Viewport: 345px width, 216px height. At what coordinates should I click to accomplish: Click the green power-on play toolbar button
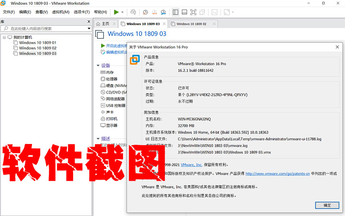(x=116, y=12)
